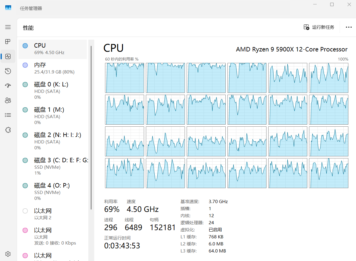The image size is (356, 261).
Task: Click the 6489 value under 线程
Action: [134, 227]
